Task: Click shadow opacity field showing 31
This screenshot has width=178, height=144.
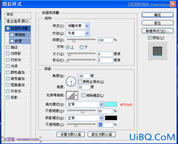Action: click(105, 125)
